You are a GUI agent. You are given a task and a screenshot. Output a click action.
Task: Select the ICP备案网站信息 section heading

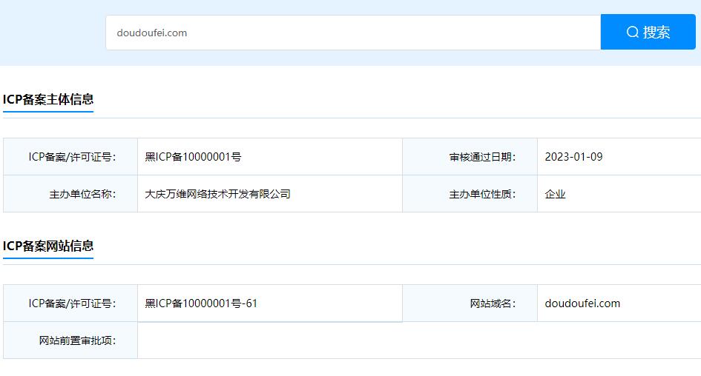(48, 246)
